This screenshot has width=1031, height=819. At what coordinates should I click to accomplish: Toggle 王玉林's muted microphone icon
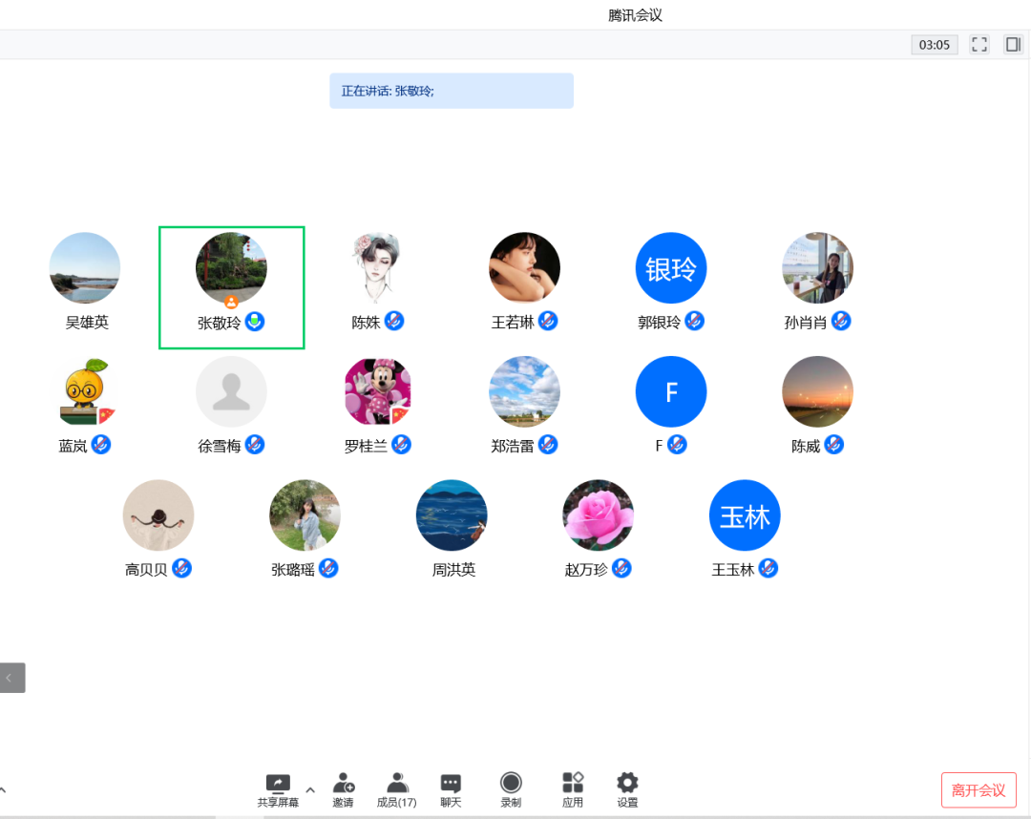(768, 569)
